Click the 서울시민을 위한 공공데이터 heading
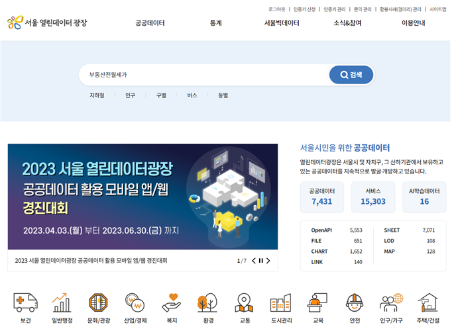 pos(345,148)
